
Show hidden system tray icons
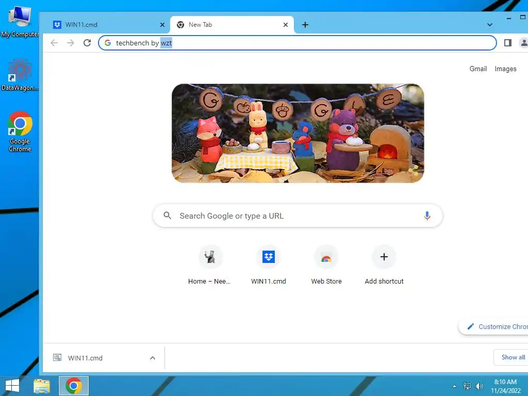coord(454,386)
